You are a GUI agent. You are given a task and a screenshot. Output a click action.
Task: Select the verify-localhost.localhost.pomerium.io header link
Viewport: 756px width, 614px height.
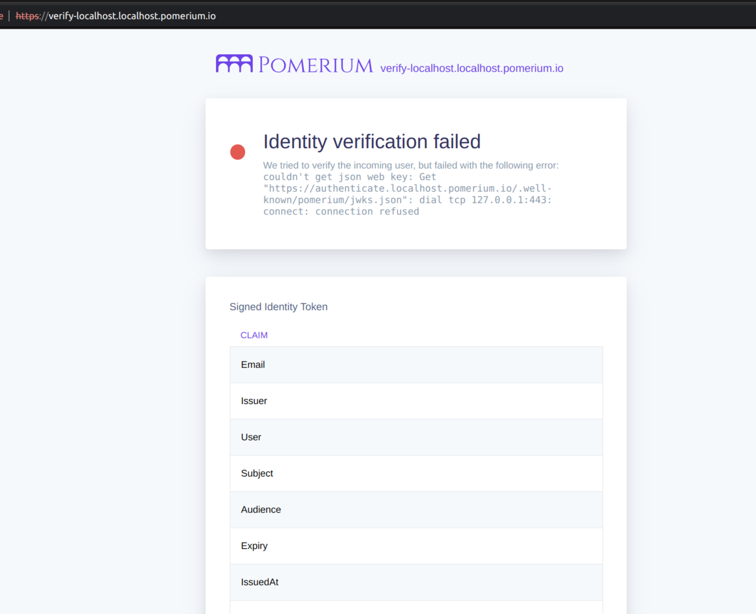click(471, 69)
